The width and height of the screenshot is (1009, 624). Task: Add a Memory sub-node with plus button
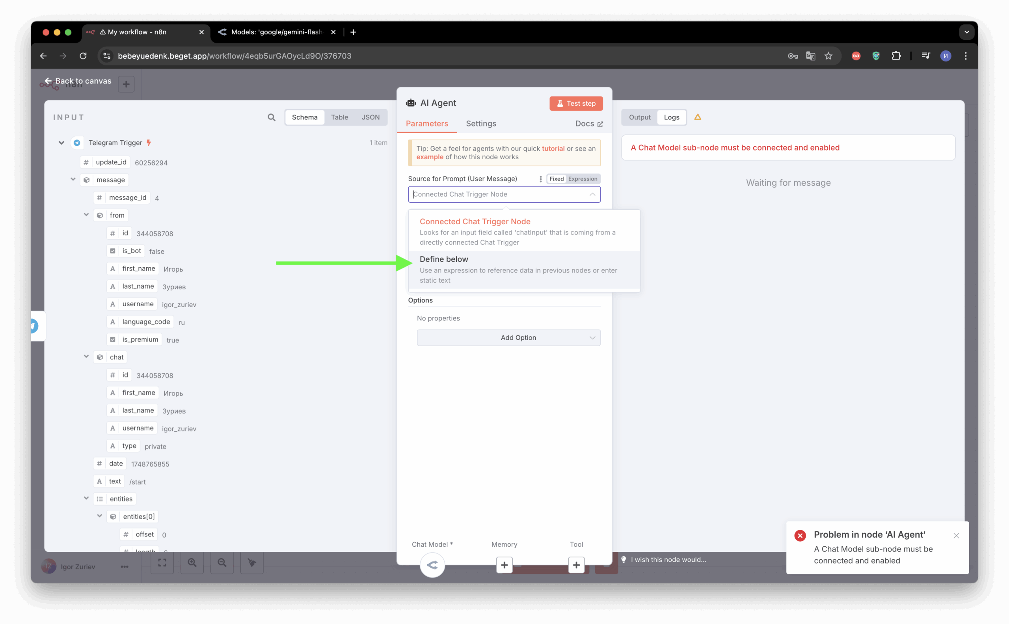[504, 564]
